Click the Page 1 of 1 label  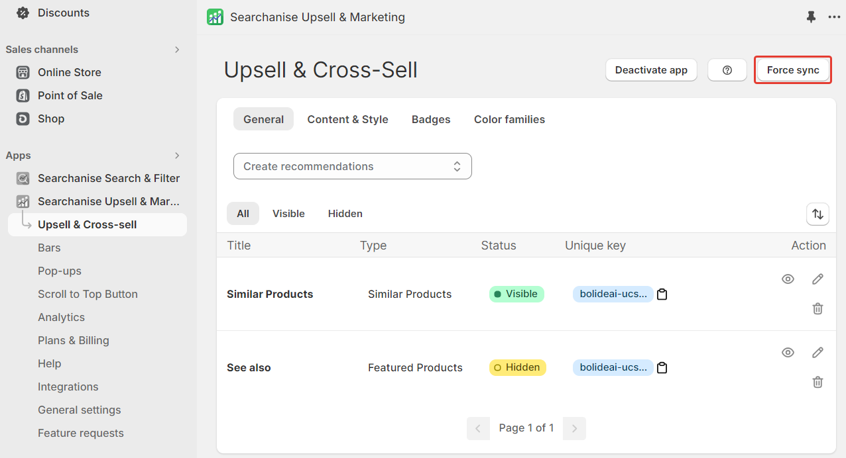pos(526,428)
